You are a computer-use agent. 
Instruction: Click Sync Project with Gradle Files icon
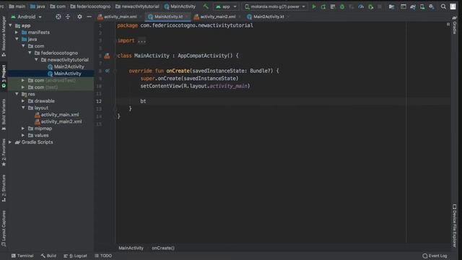pyautogui.click(x=413, y=6)
